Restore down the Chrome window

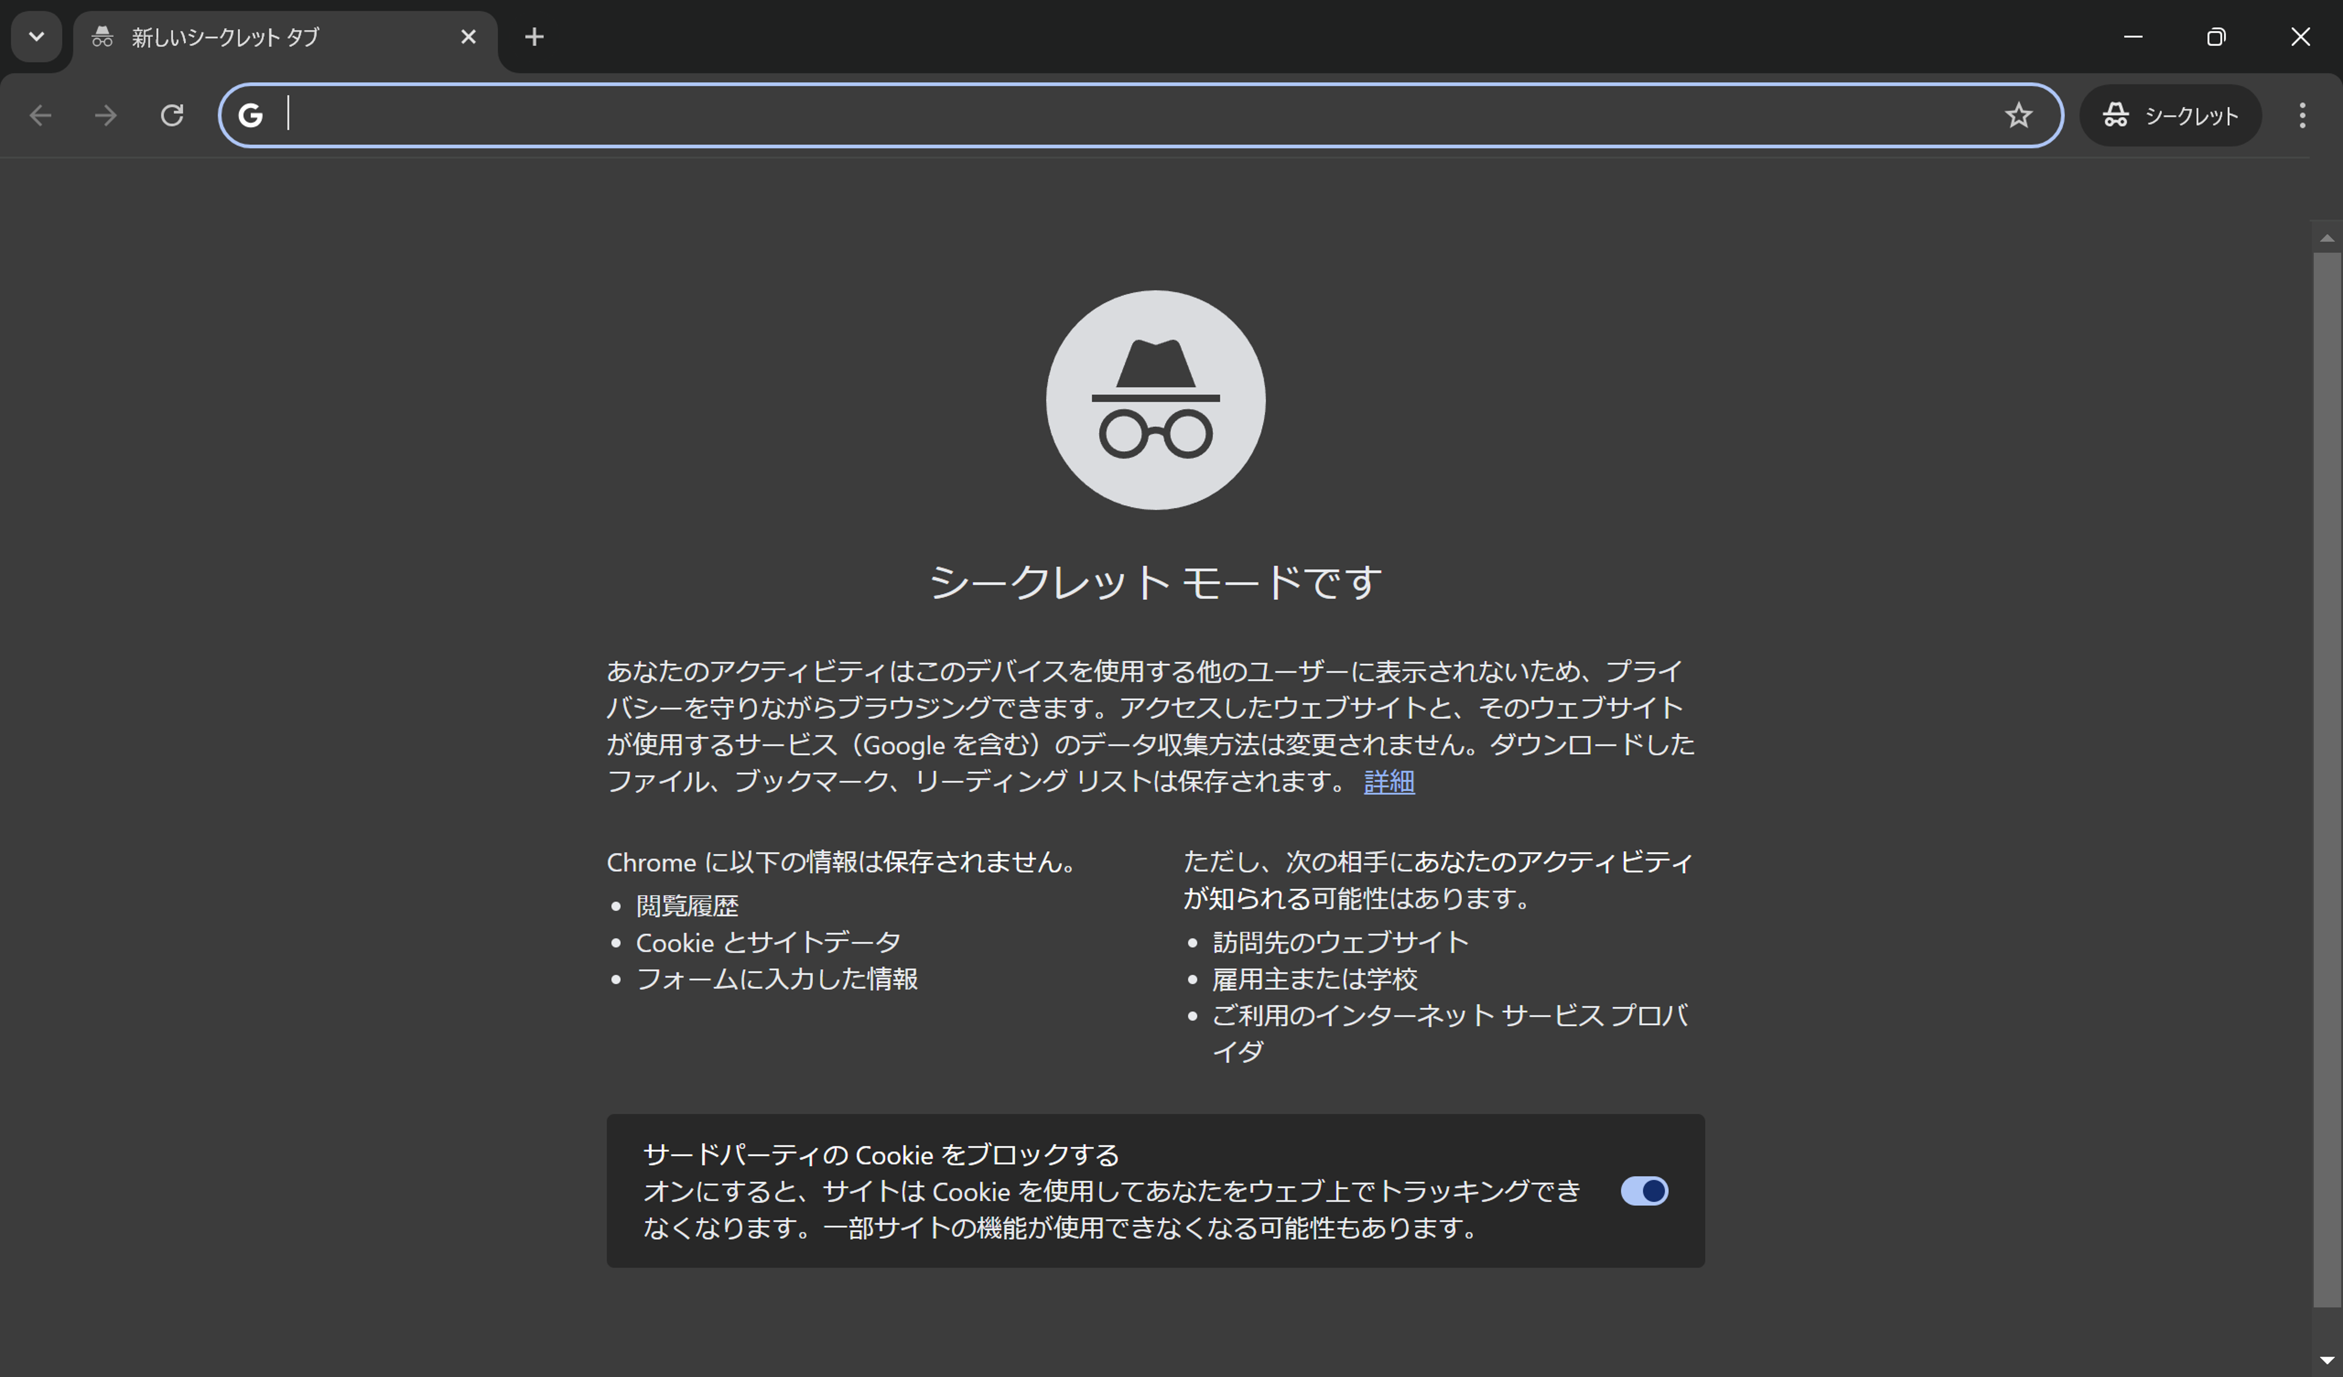[2216, 37]
